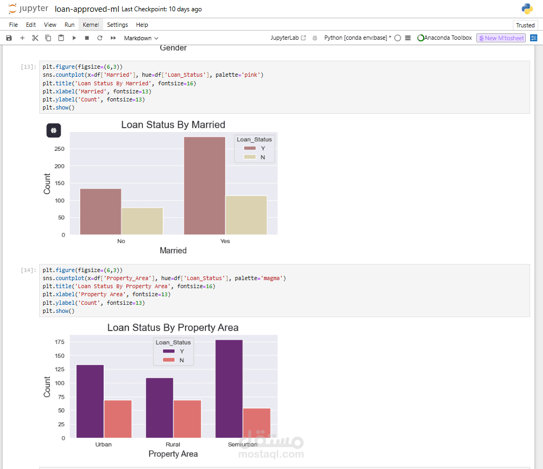The height and width of the screenshot is (469, 543).
Task: Click the save notebook icon
Action: 9,38
